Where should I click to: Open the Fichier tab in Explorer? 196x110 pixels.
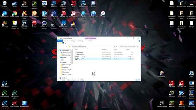[x=60, y=41]
